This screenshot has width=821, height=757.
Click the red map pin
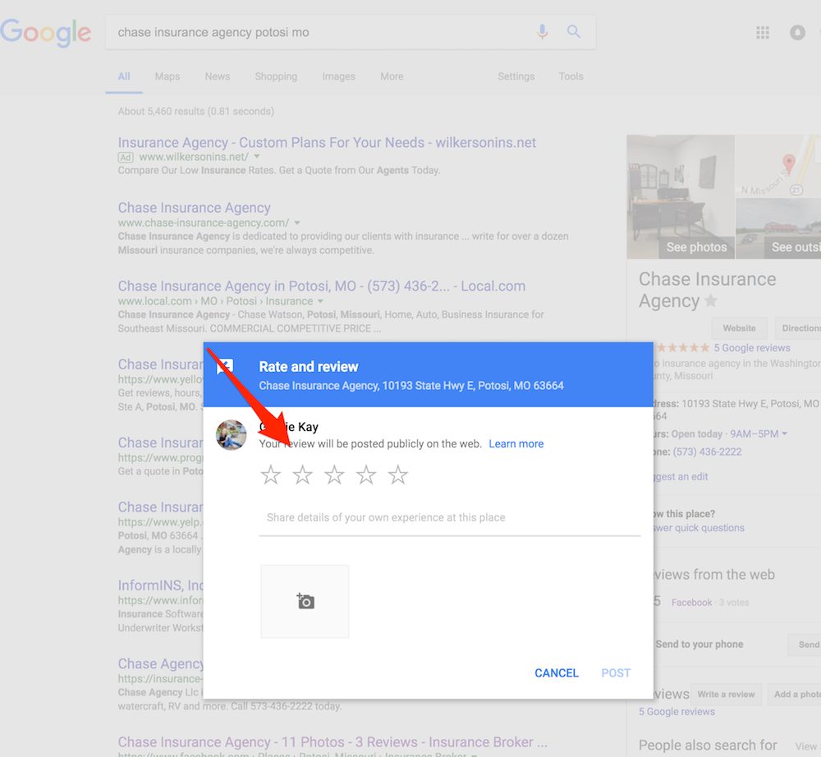pos(788,163)
